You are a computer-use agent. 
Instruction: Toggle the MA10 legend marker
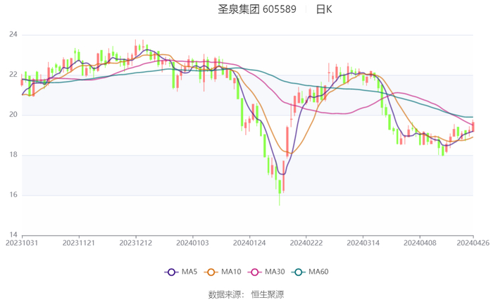(211, 272)
